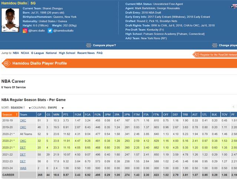The height and width of the screenshot is (179, 237).
Task: Sort by 3P% column header
Action: coord(128,115)
